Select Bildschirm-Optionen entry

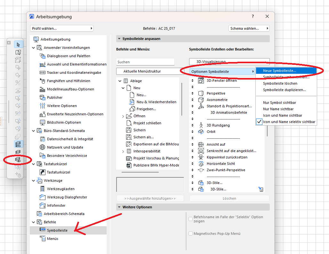click(x=64, y=122)
